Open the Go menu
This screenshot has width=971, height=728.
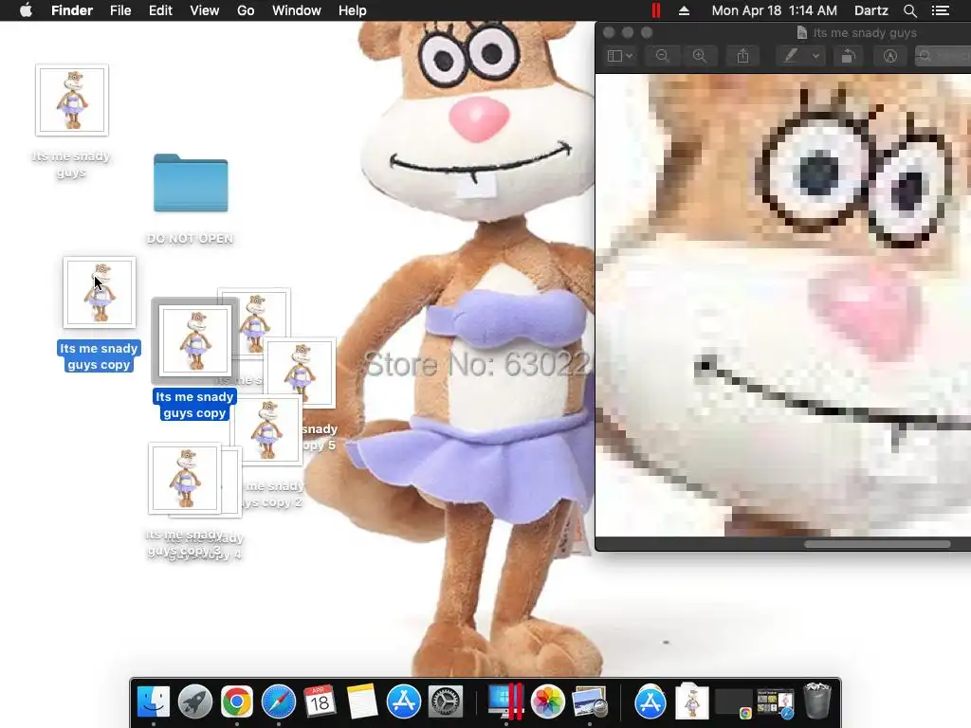246,10
